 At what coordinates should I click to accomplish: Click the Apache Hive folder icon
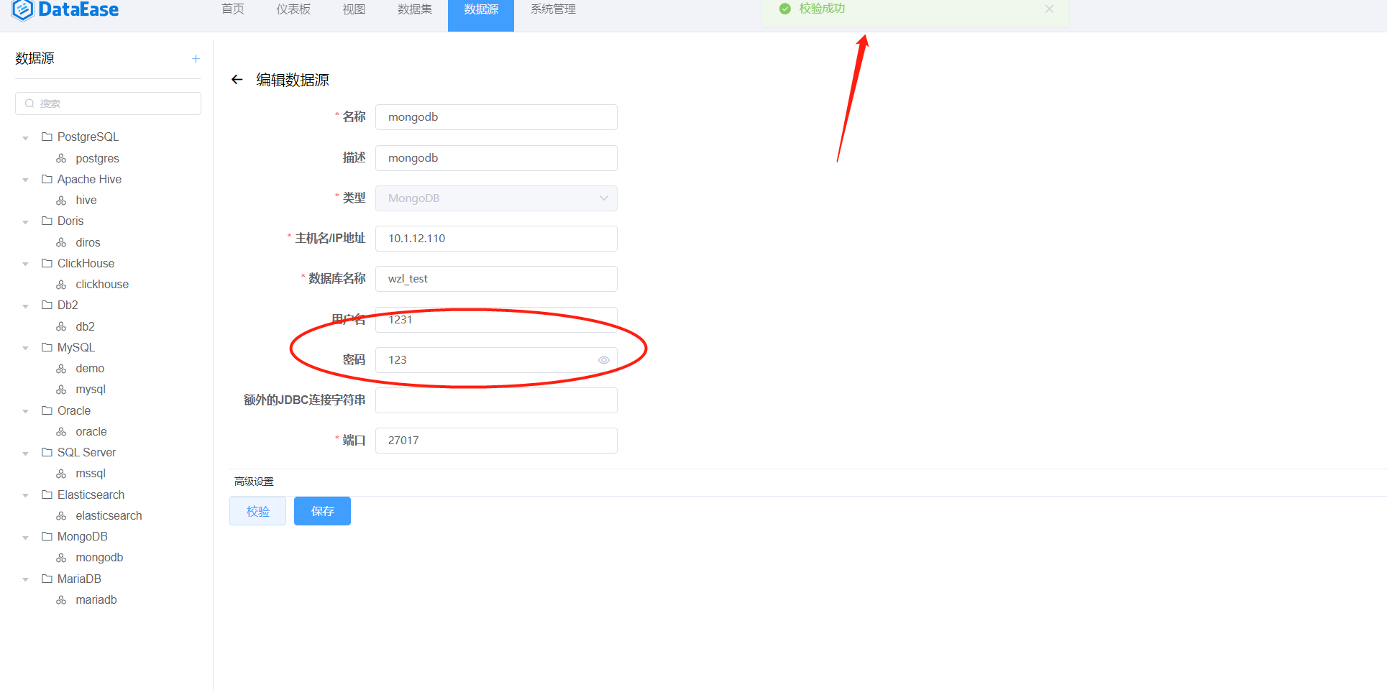point(47,179)
